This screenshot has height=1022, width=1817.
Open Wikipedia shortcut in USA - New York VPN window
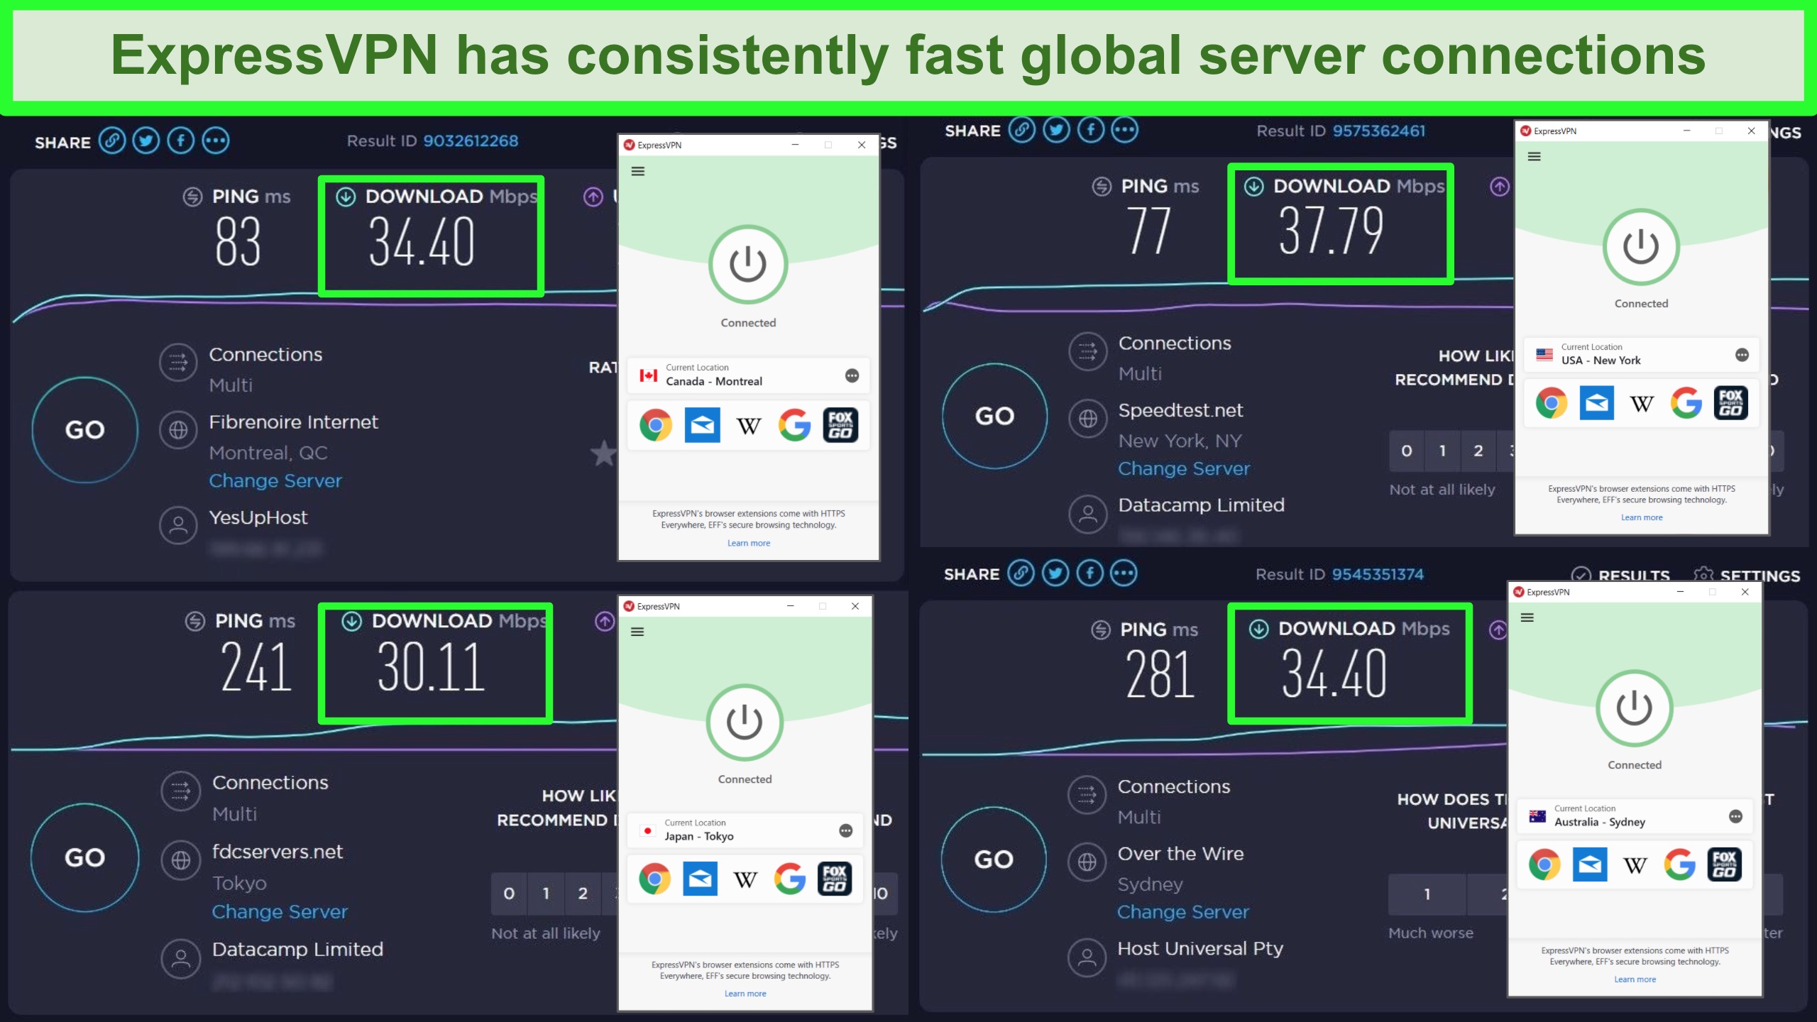click(1642, 404)
